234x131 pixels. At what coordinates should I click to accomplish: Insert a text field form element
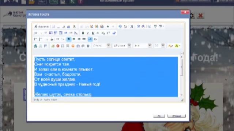50,33
